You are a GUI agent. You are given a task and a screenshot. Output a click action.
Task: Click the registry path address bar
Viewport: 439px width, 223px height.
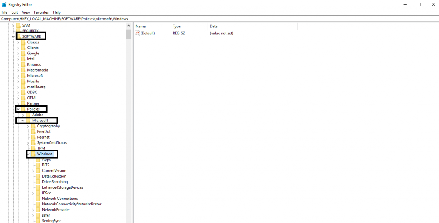click(x=219, y=19)
